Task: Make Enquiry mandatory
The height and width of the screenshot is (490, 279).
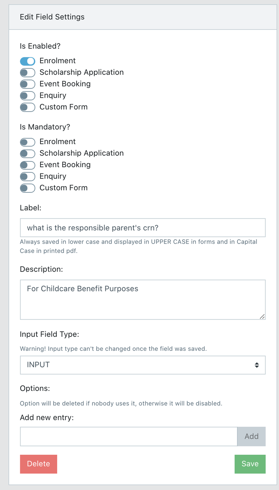Action: 28,177
